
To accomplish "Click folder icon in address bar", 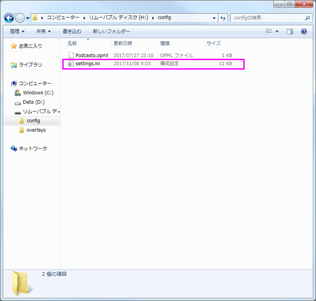I will point(35,18).
